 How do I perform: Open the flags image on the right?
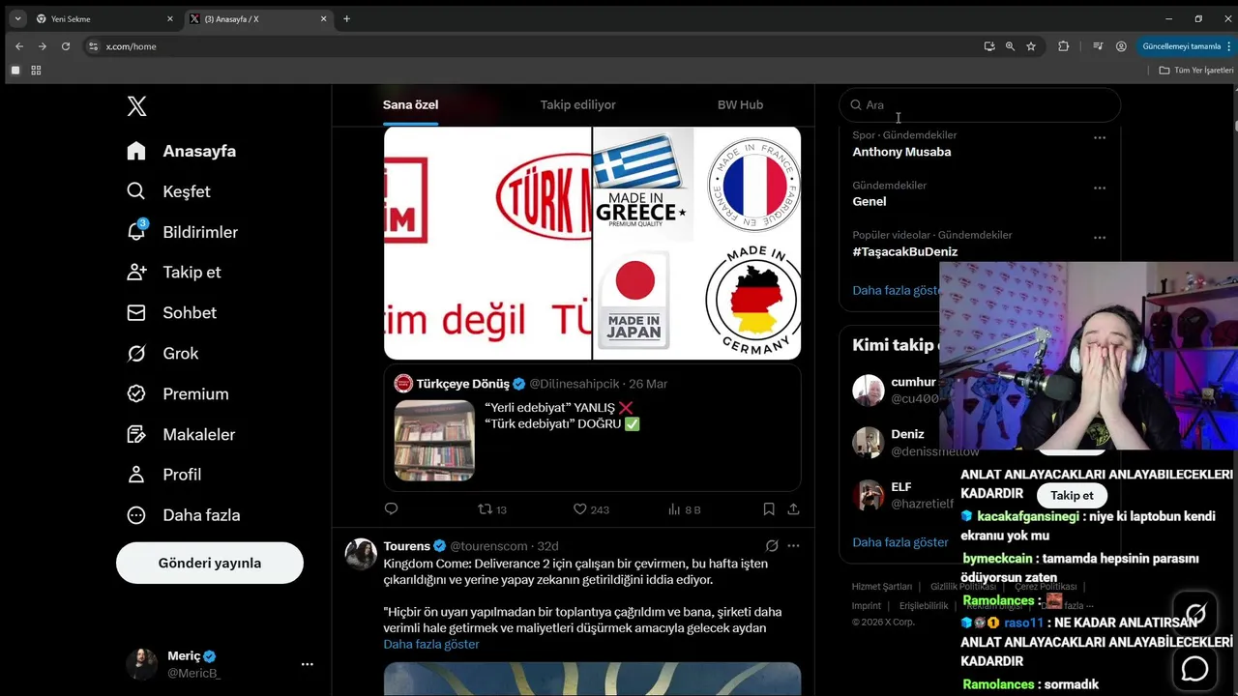click(x=697, y=243)
